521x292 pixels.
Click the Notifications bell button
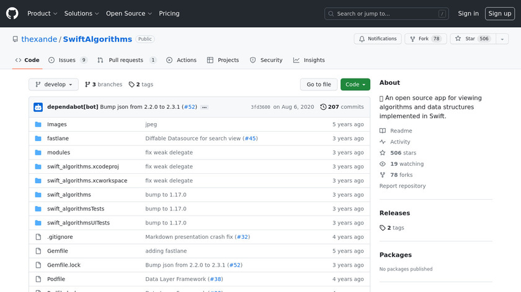[377, 39]
